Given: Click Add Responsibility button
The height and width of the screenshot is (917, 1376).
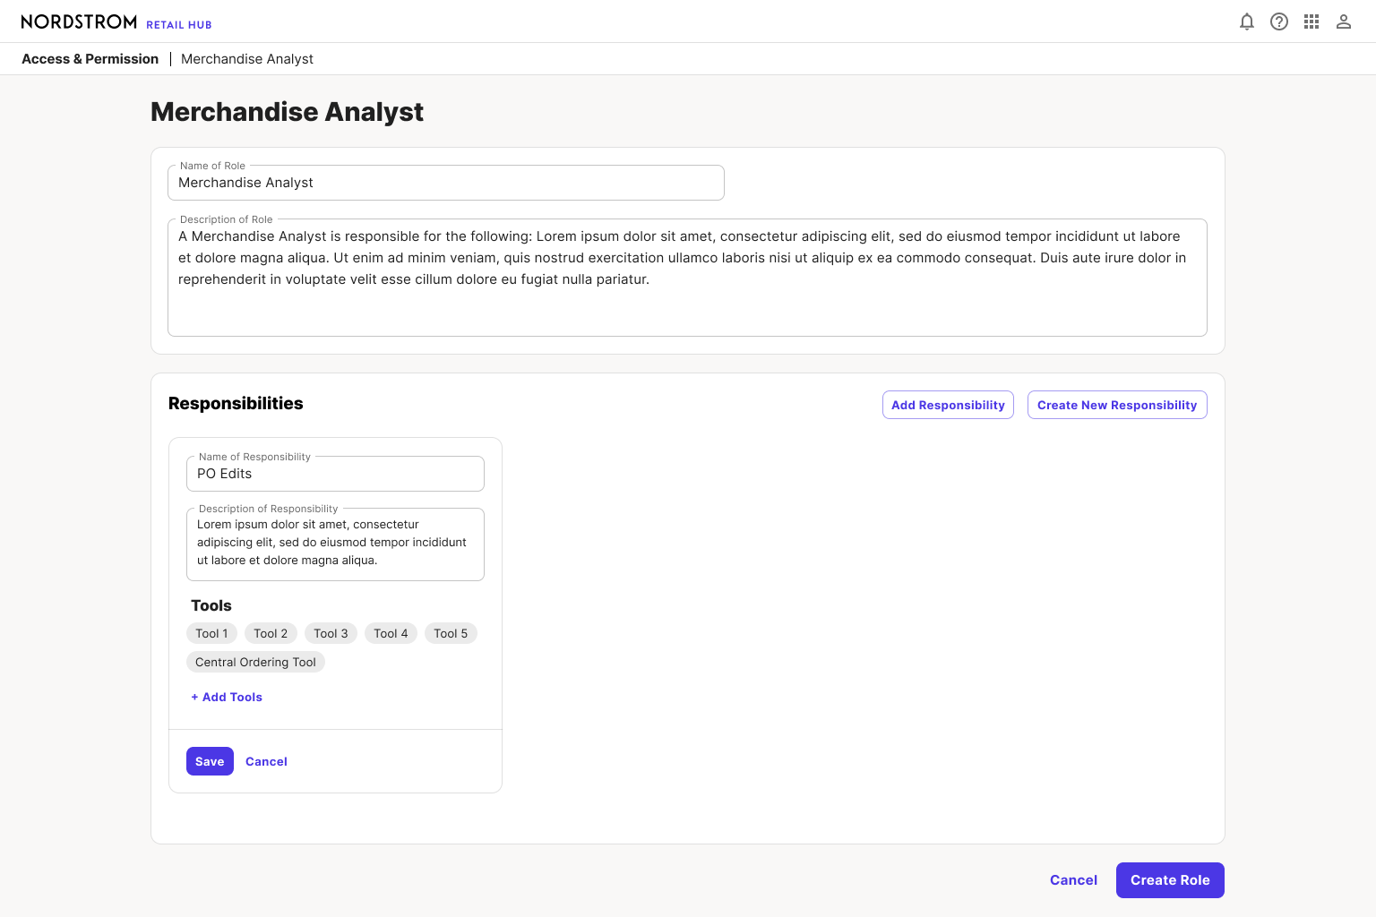Looking at the screenshot, I should pos(948,405).
